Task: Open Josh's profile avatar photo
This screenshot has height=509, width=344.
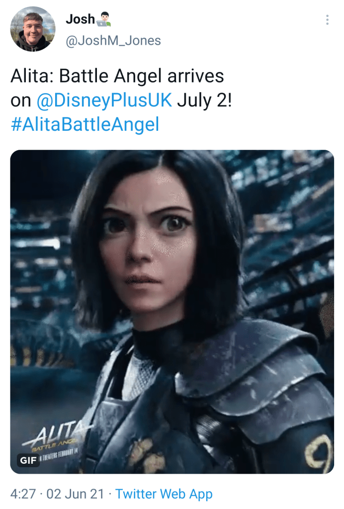Action: pos(33,29)
